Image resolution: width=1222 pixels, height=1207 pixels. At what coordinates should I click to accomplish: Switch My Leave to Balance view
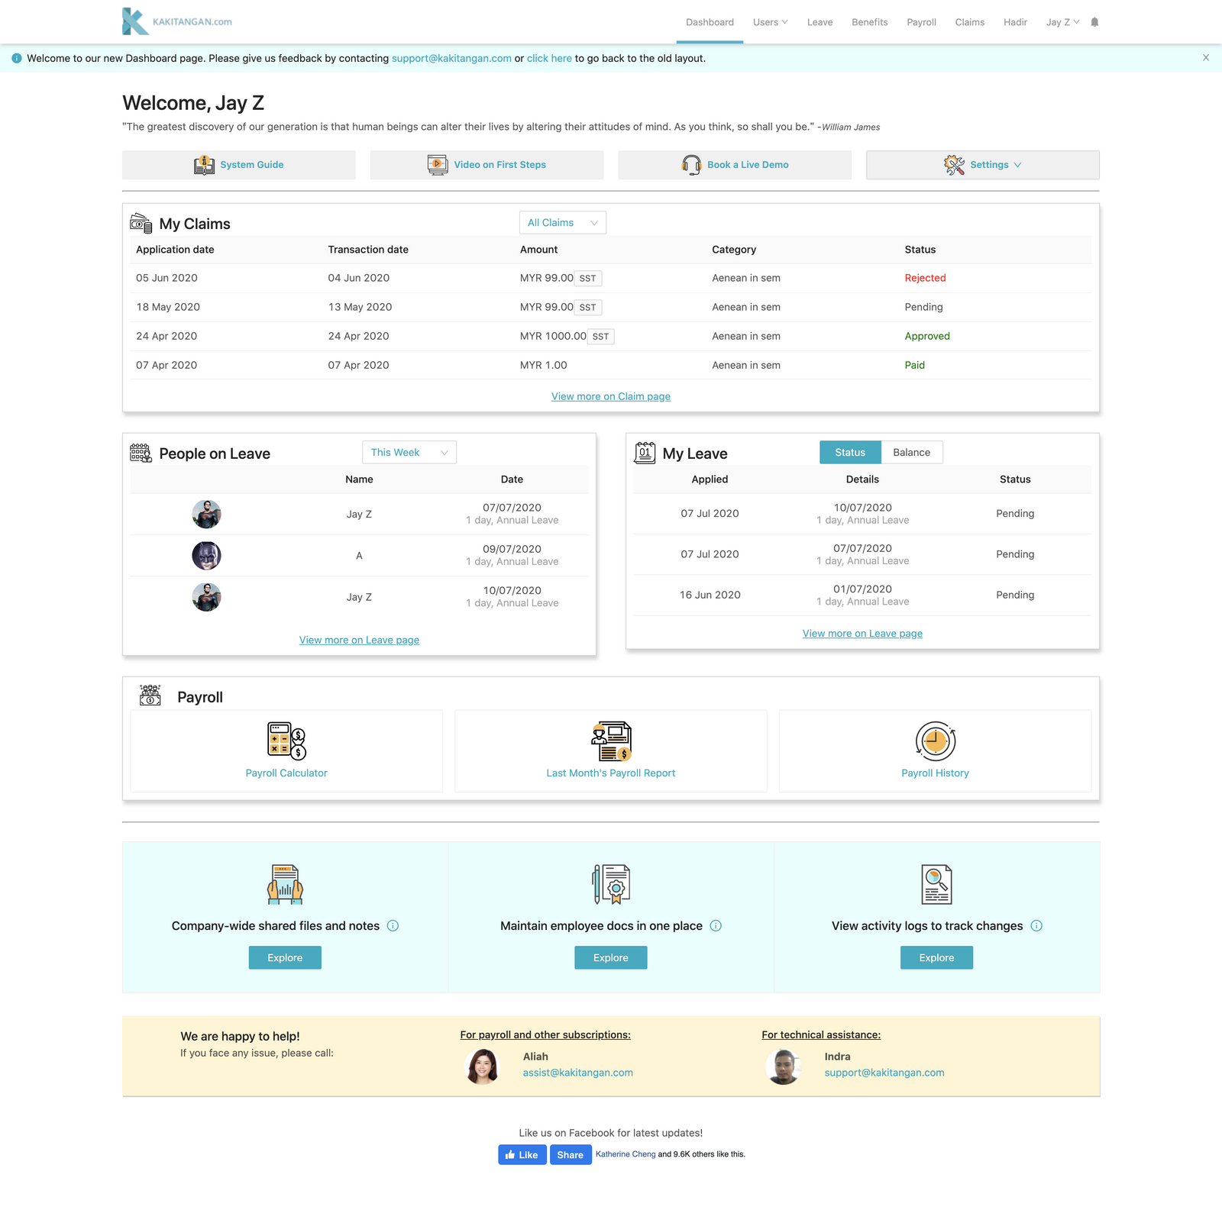[x=911, y=452]
